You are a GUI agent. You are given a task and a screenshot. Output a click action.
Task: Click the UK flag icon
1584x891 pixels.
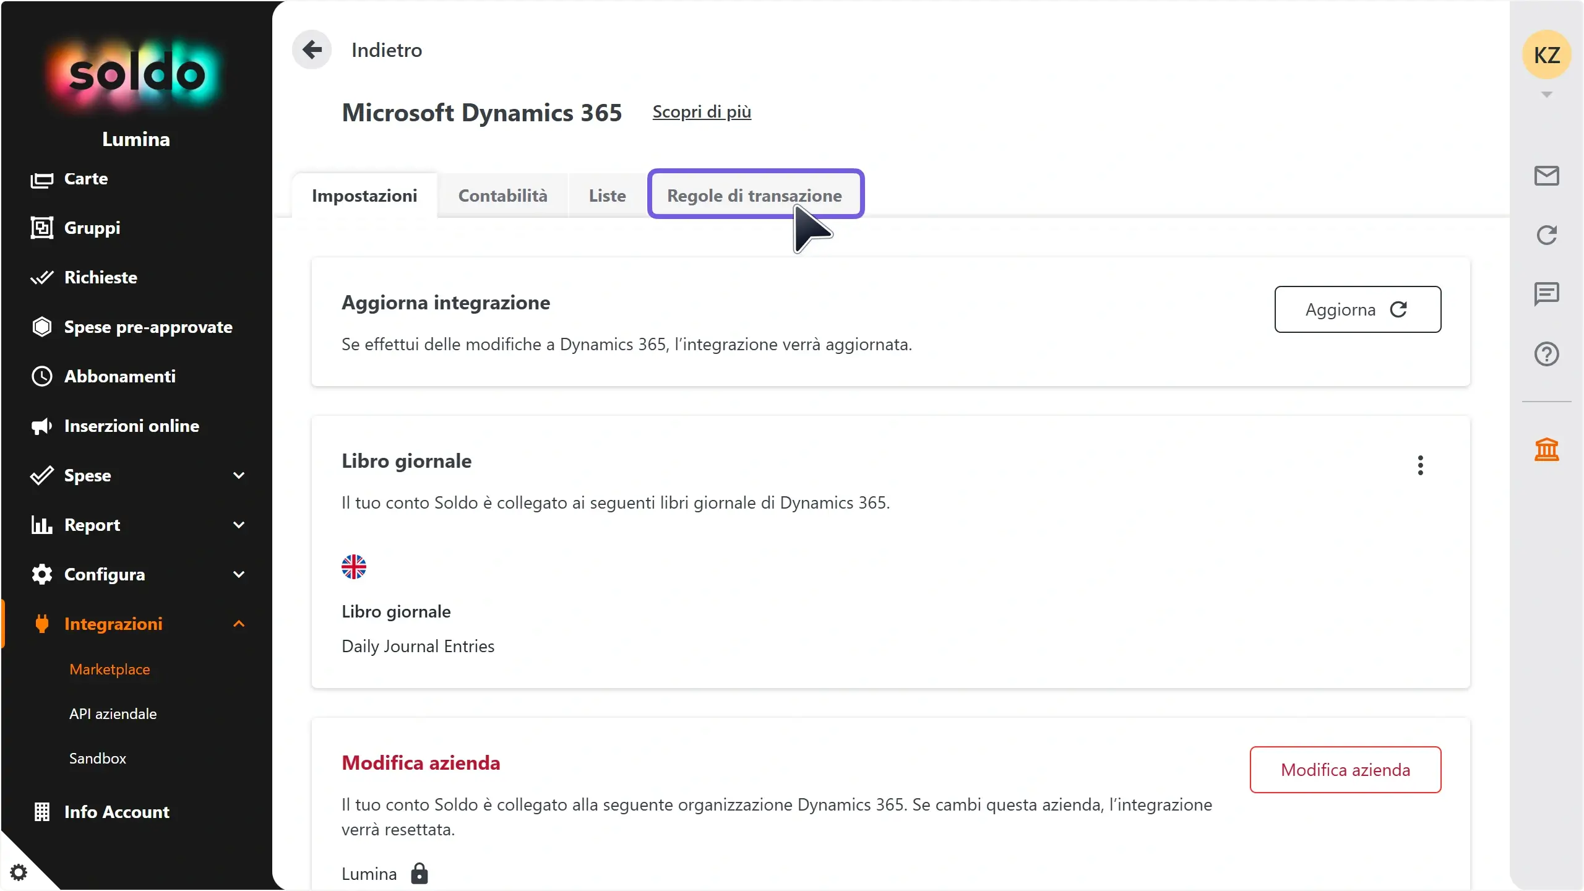pyautogui.click(x=354, y=567)
